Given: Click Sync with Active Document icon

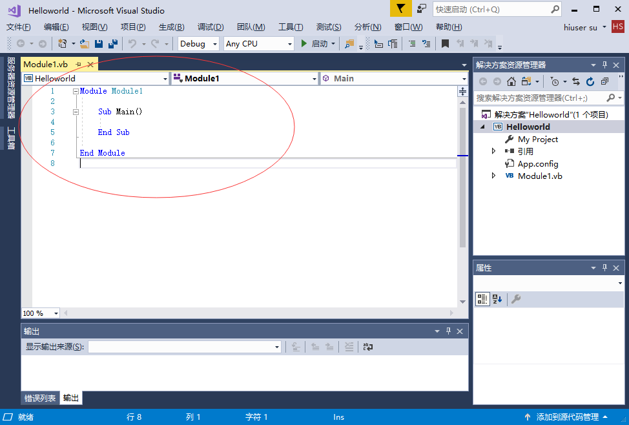Looking at the screenshot, I should [x=576, y=81].
